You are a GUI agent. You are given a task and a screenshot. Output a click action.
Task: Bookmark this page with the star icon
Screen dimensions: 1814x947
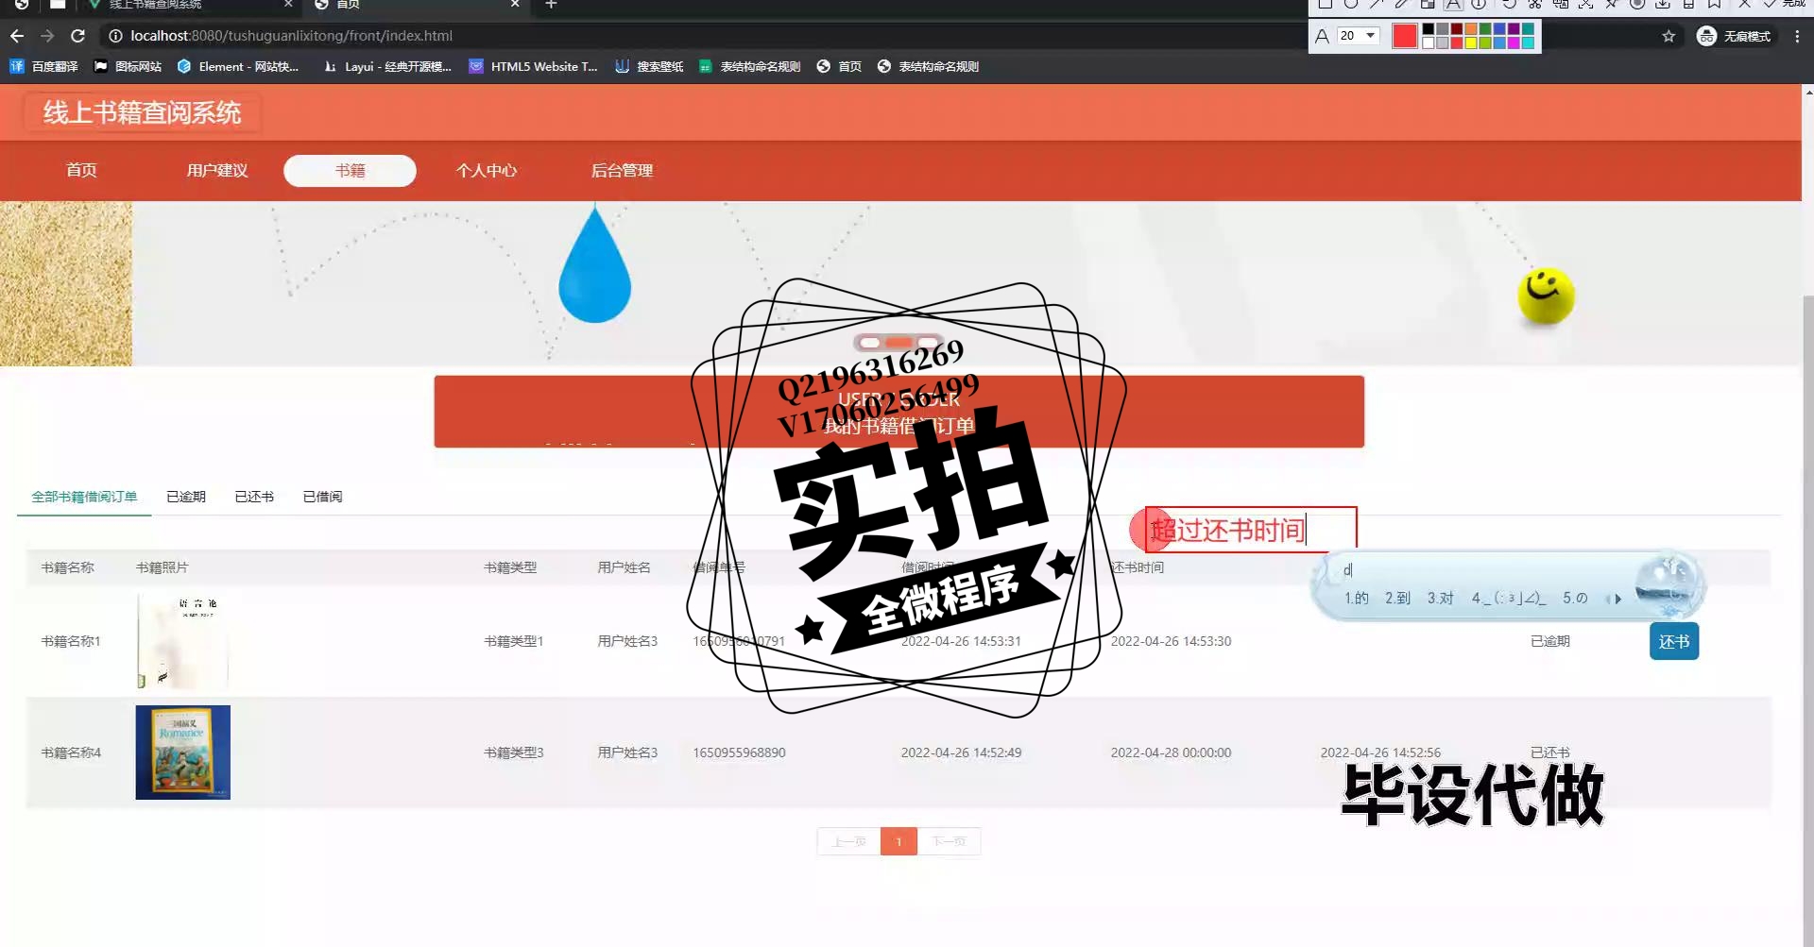(x=1669, y=36)
